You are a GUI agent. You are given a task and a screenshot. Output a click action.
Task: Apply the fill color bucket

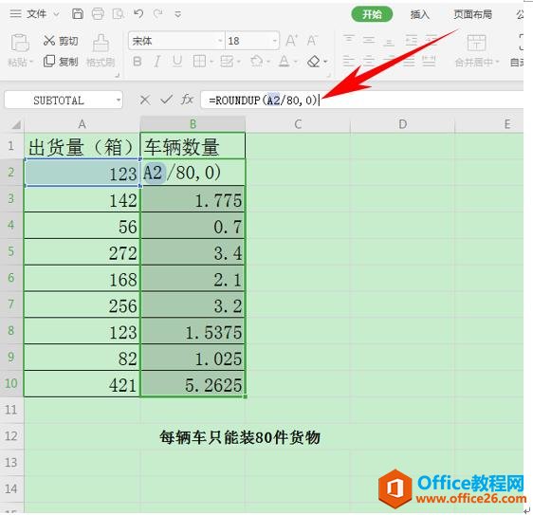(x=257, y=62)
